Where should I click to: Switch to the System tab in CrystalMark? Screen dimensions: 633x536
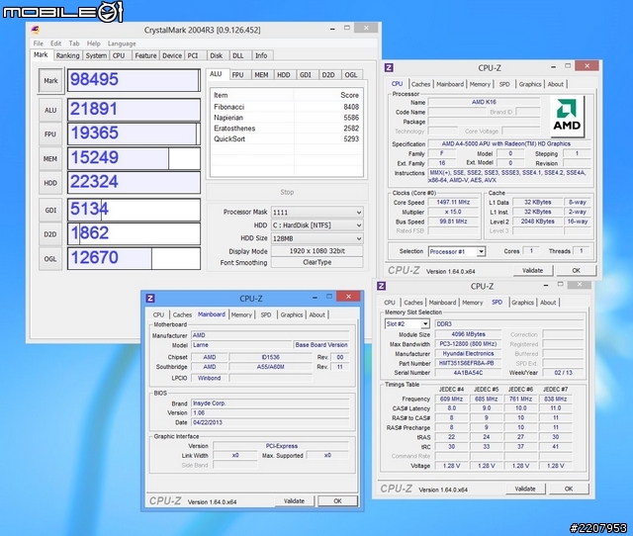pyautogui.click(x=96, y=55)
